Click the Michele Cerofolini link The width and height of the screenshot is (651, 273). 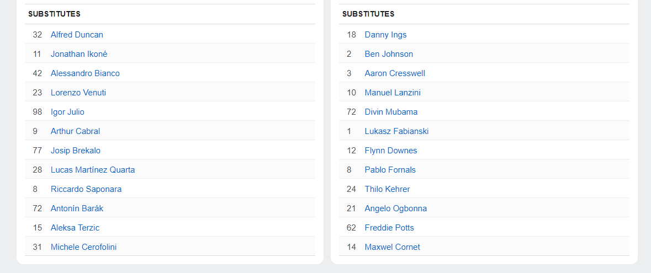(x=83, y=247)
